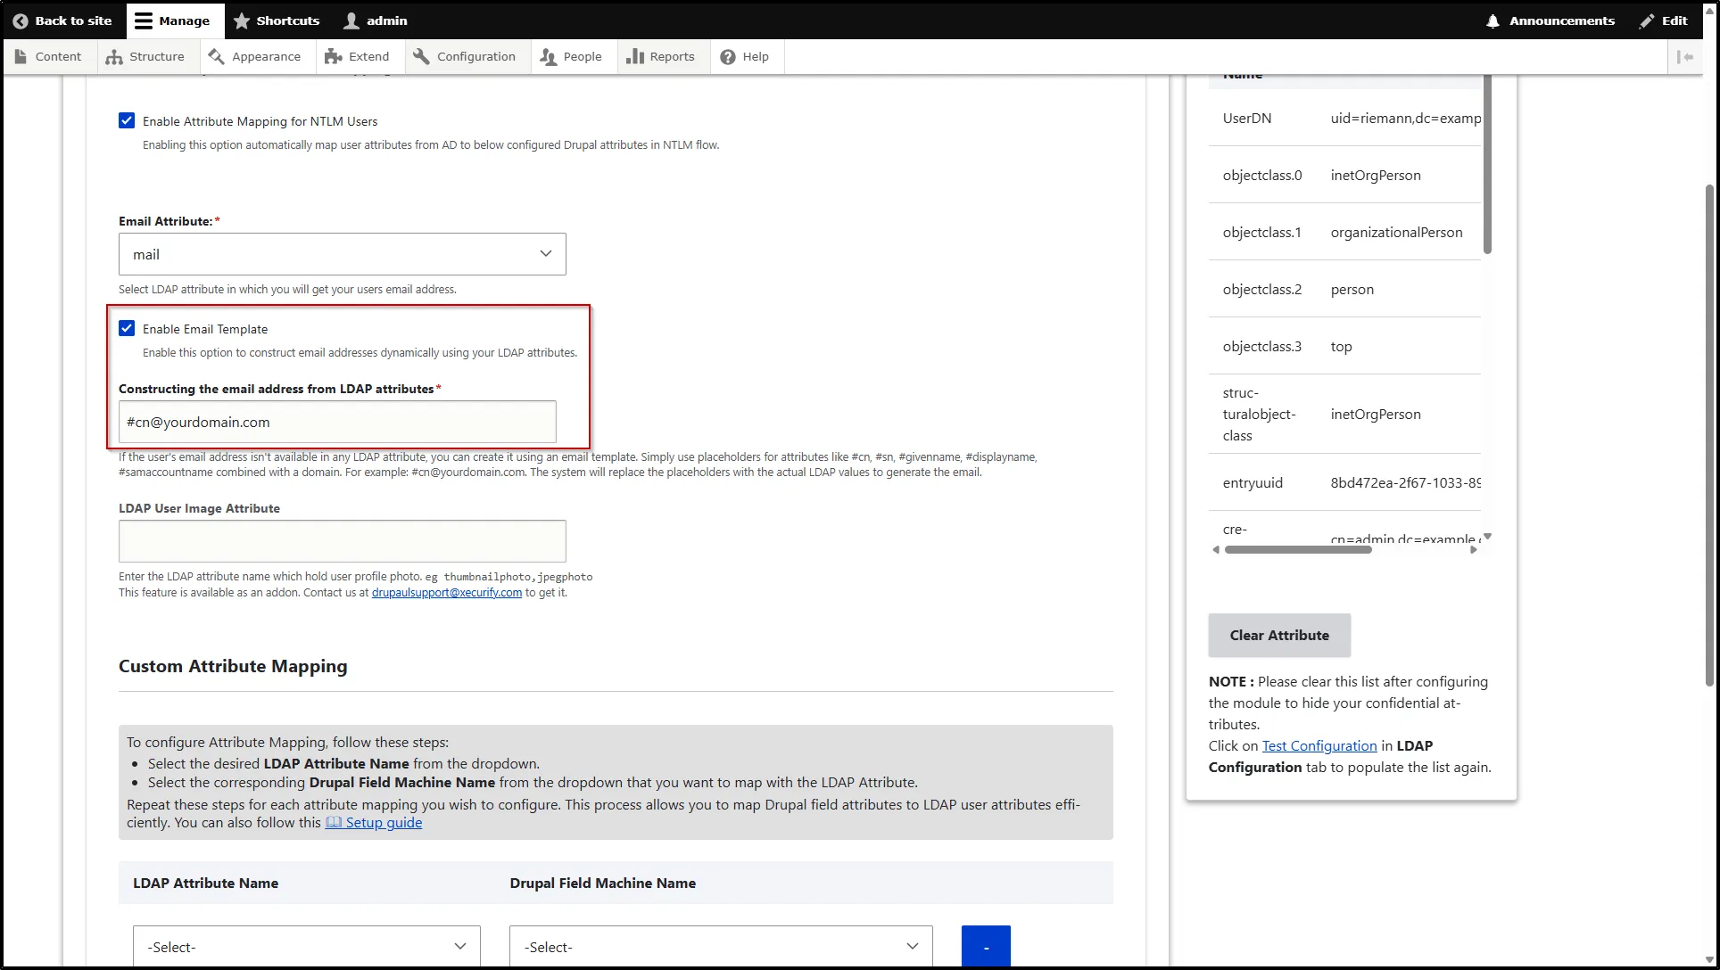Viewport: 1720px width, 970px height.
Task: Open the Email Attribute dropdown showing mail
Action: 342,254
